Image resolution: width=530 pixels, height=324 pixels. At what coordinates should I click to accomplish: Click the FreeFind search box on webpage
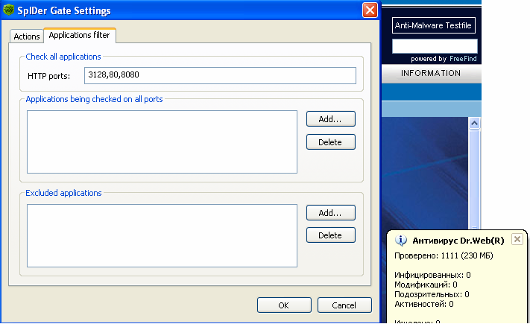435,46
